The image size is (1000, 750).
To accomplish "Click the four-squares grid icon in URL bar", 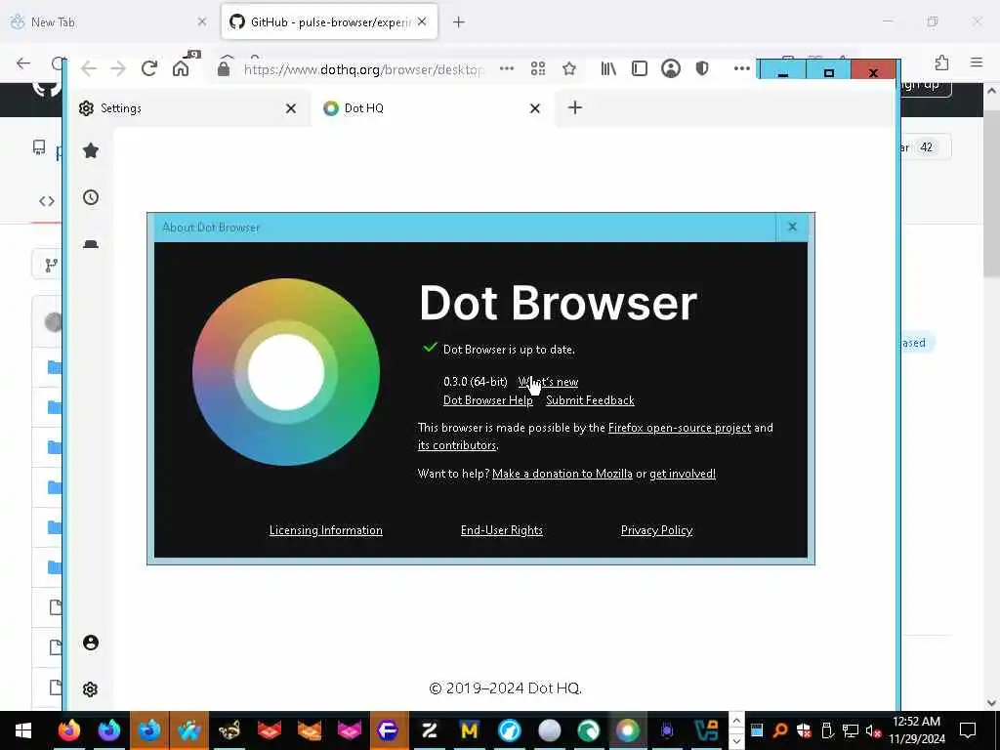I will (538, 68).
